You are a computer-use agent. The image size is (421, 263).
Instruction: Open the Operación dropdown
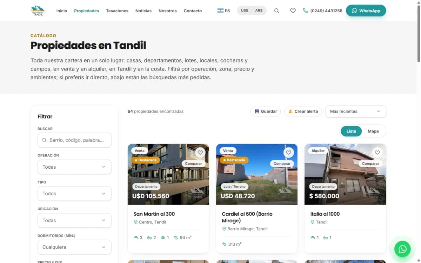[74, 167]
